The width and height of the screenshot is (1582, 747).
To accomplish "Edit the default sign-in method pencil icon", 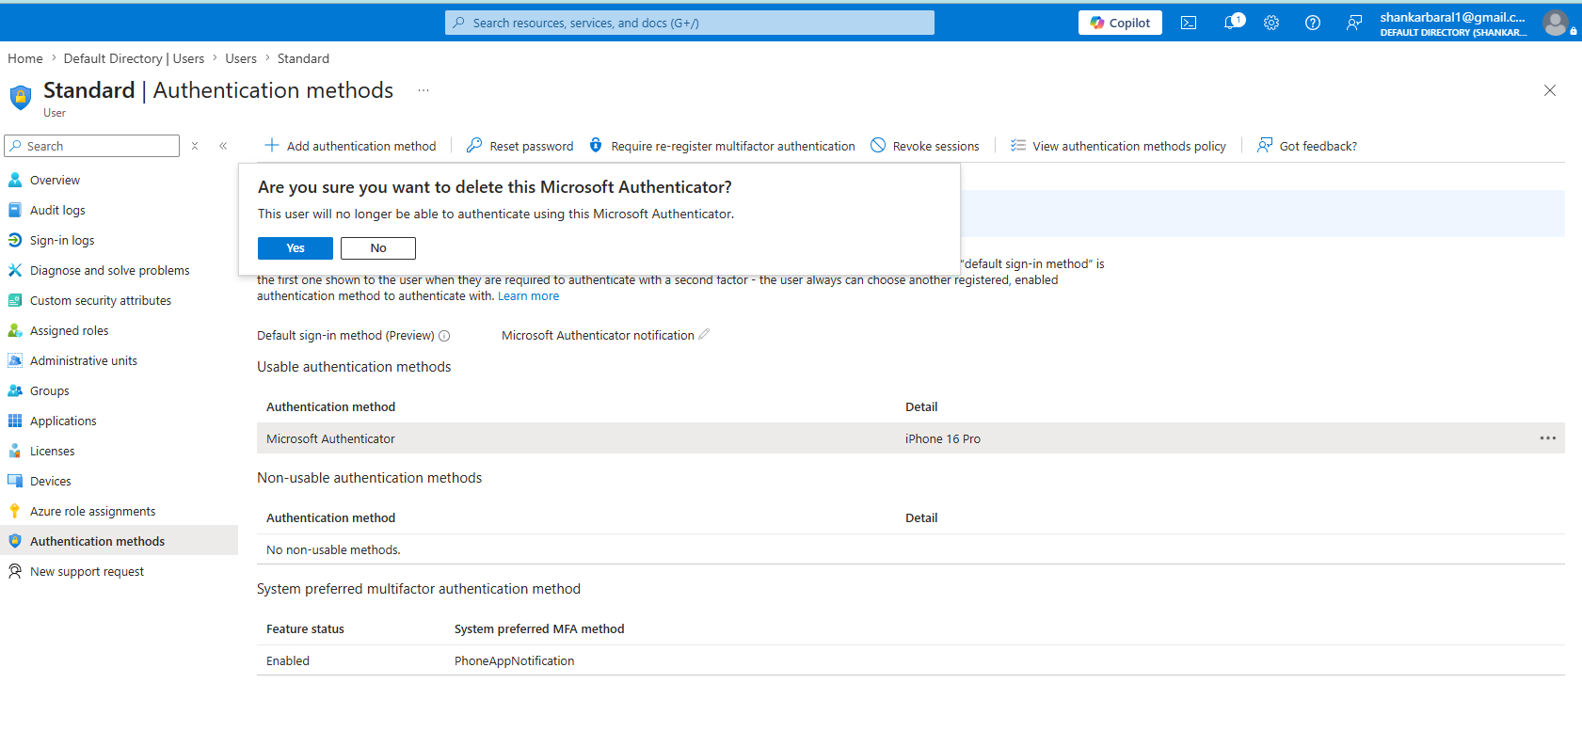I will [x=704, y=334].
